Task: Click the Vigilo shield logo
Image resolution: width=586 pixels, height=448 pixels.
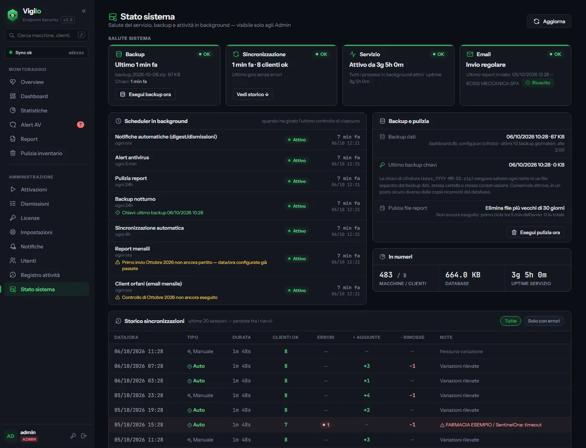Action: pyautogui.click(x=13, y=15)
